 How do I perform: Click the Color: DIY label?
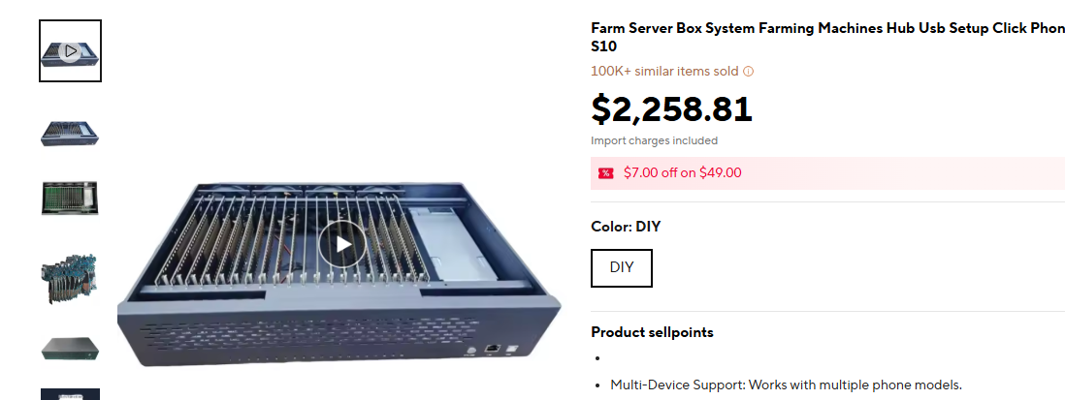tap(626, 227)
